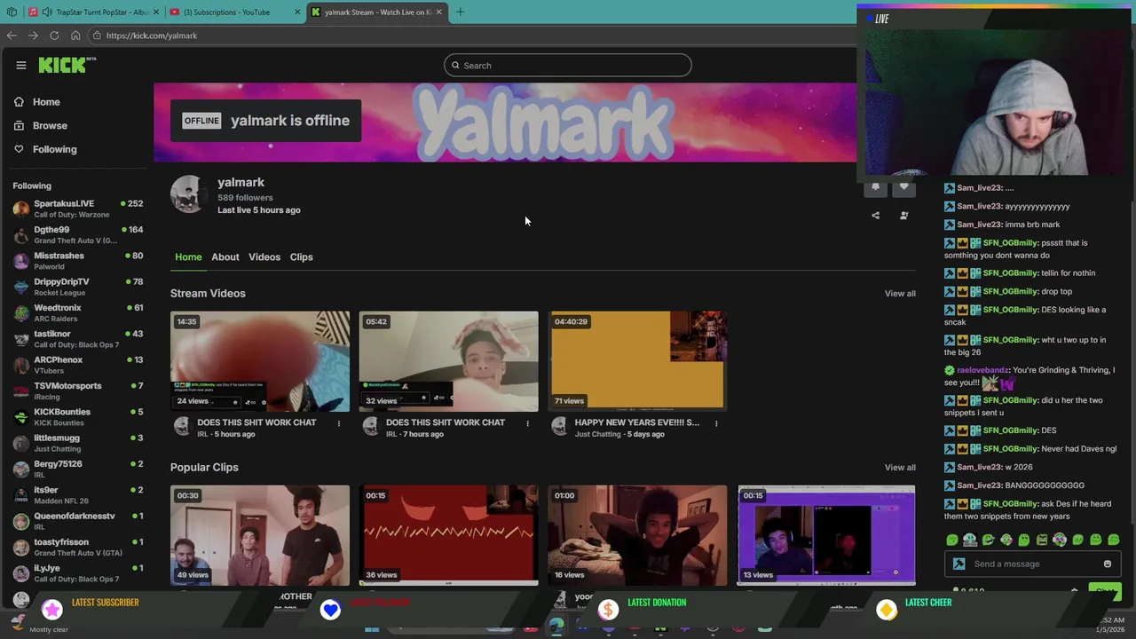
Task: Switch to Subscriptions YouTube browser tab
Action: pyautogui.click(x=234, y=12)
